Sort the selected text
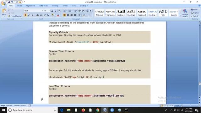Image resolution: width=201 pixels, height=113 pixels. click(87, 11)
